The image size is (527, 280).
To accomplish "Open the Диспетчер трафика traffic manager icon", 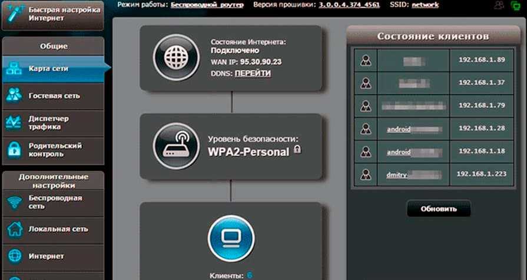I will (14, 123).
